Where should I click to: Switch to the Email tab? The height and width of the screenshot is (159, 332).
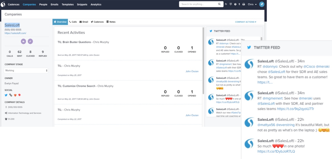tap(84, 22)
